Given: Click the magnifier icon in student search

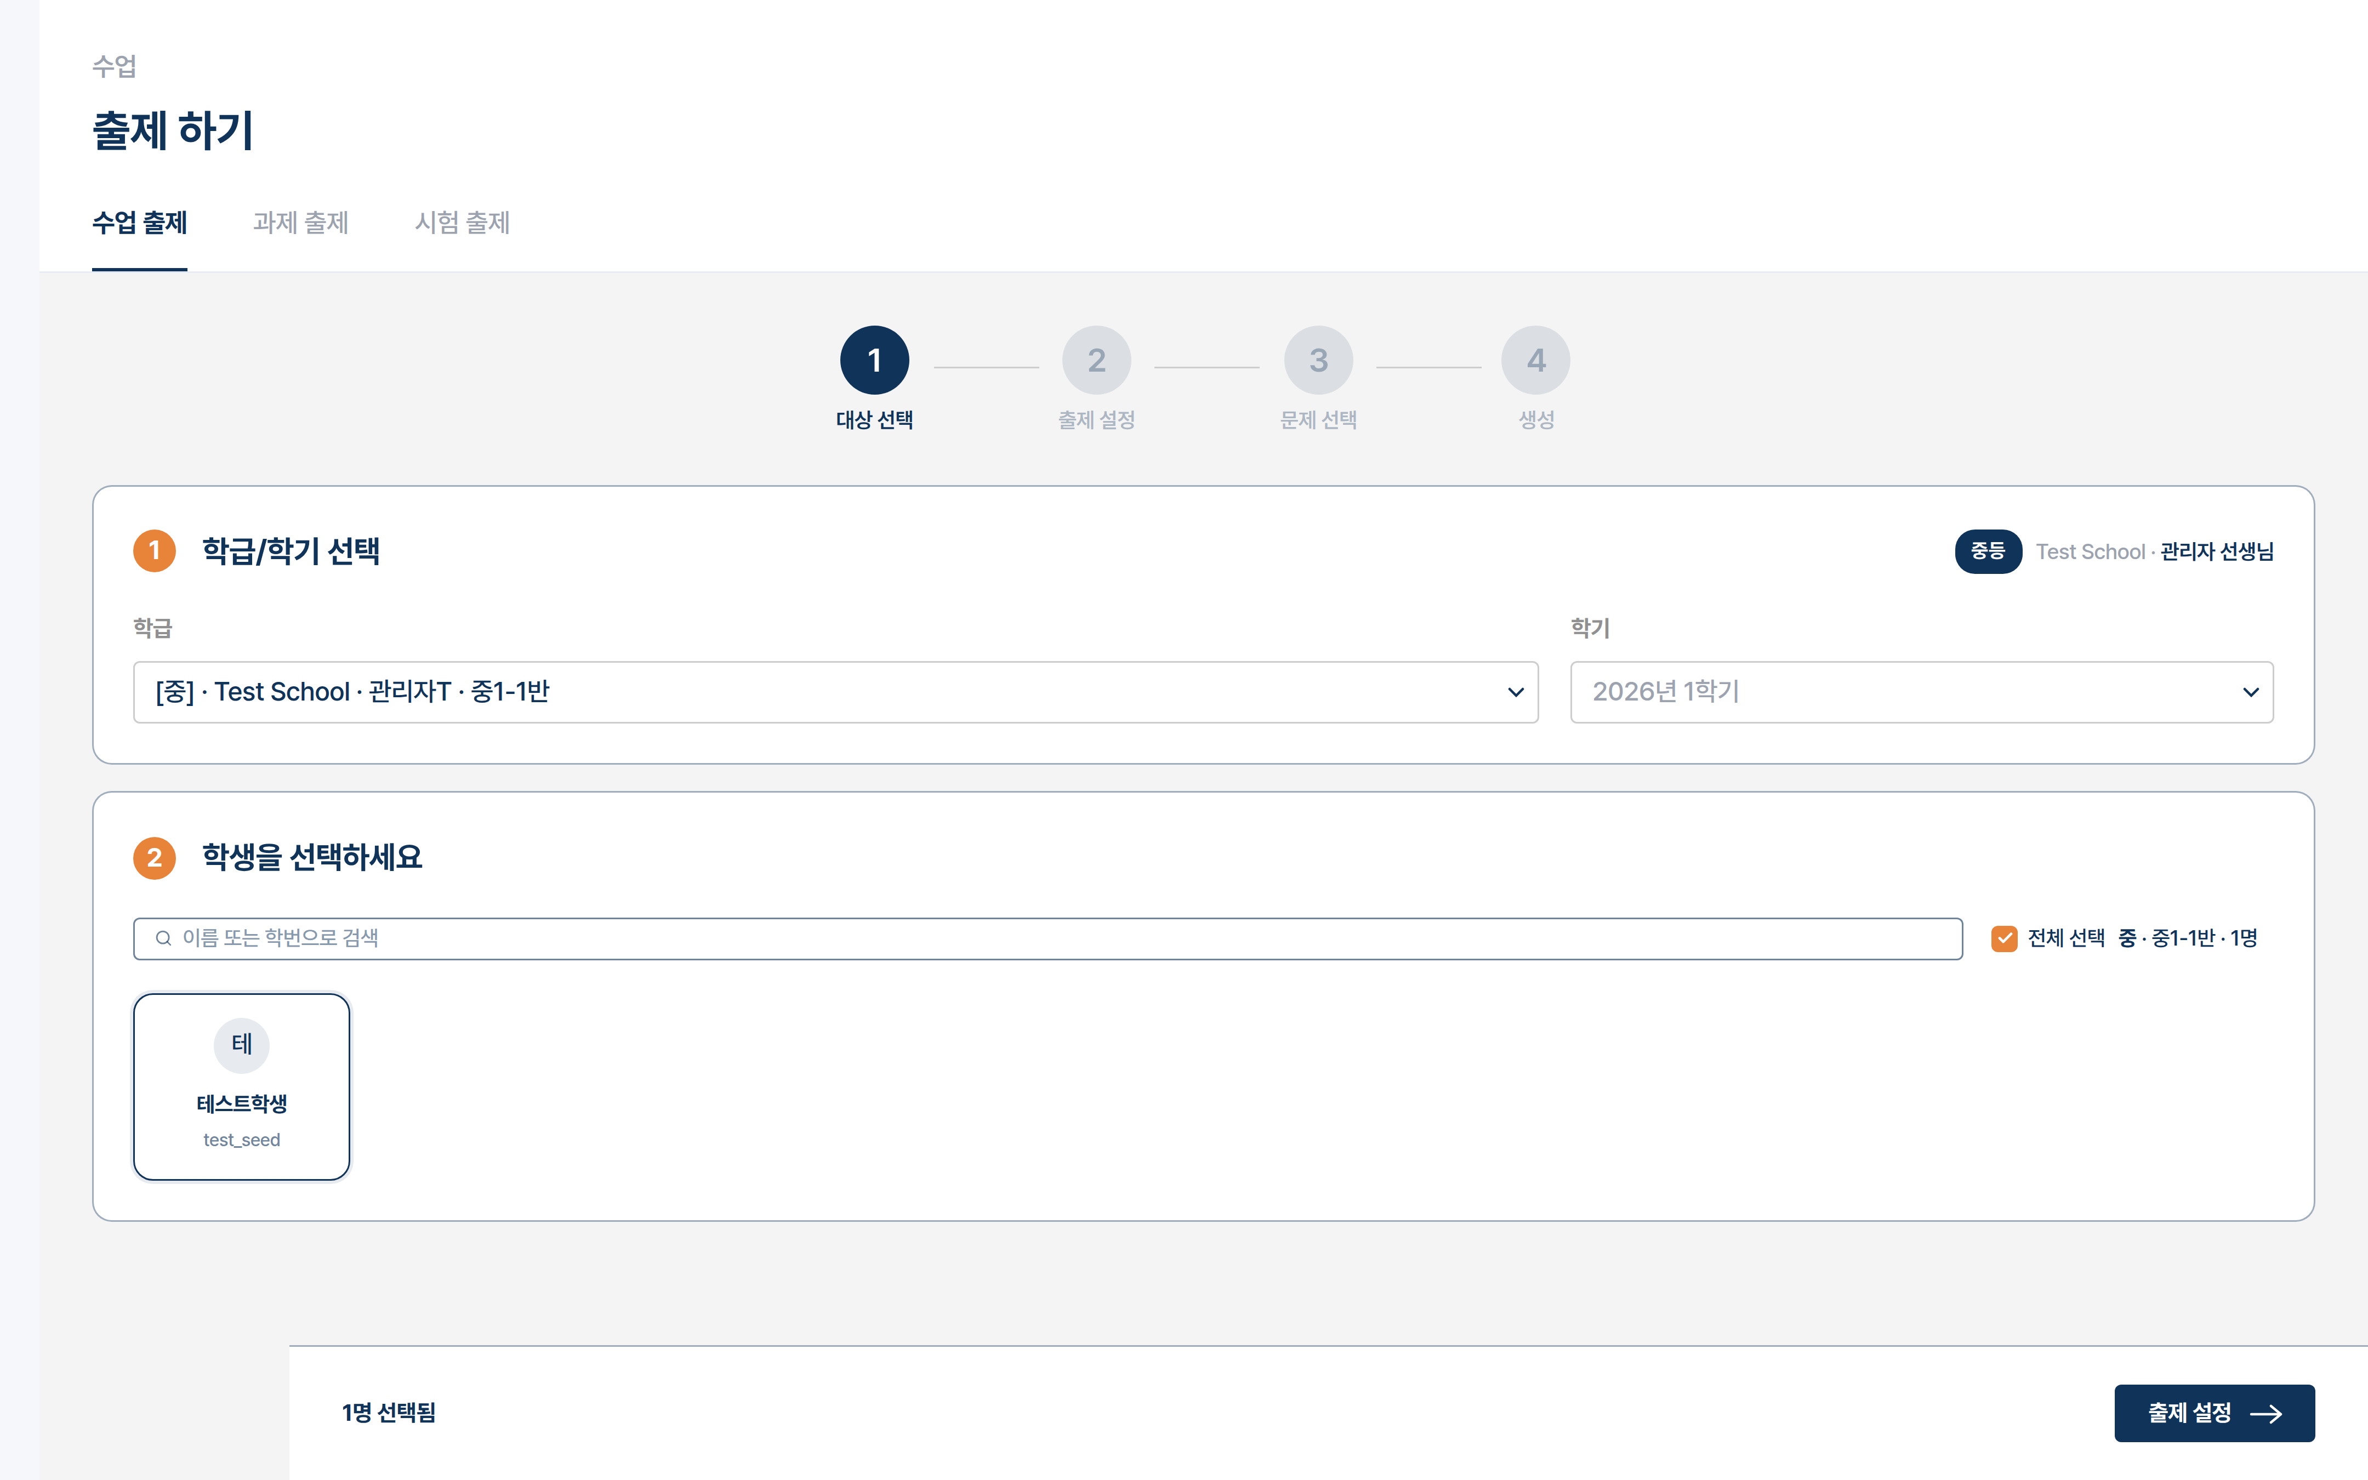Looking at the screenshot, I should click(x=163, y=938).
